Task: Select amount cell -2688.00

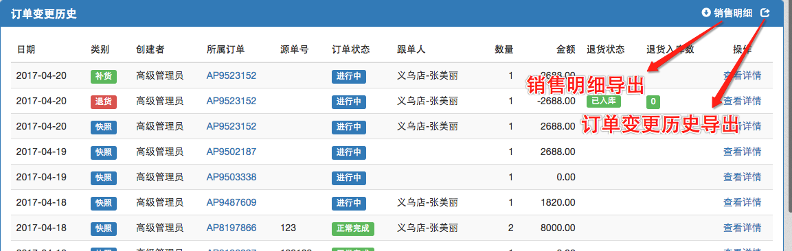Action: (556, 101)
